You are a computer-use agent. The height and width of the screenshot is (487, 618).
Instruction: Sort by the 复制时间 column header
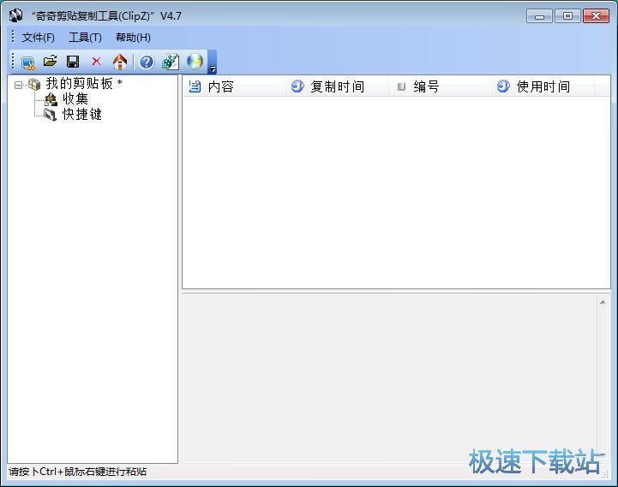point(338,86)
